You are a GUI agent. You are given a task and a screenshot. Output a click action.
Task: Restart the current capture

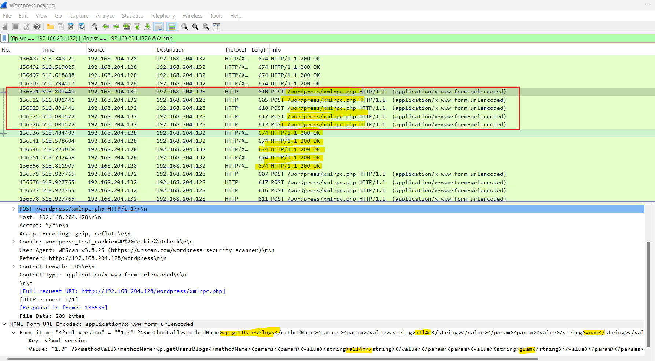pyautogui.click(x=26, y=27)
